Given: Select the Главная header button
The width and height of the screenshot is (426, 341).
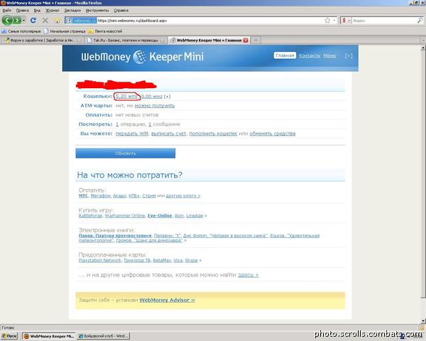Looking at the screenshot, I should [x=285, y=55].
